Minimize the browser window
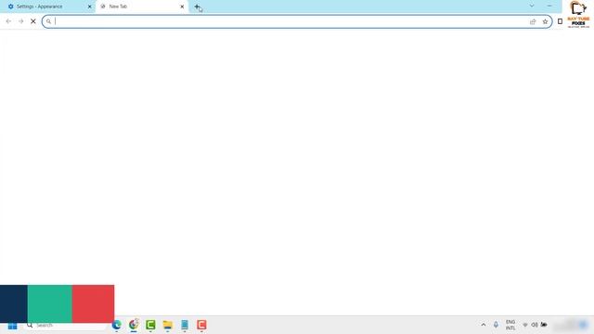 pyautogui.click(x=549, y=6)
